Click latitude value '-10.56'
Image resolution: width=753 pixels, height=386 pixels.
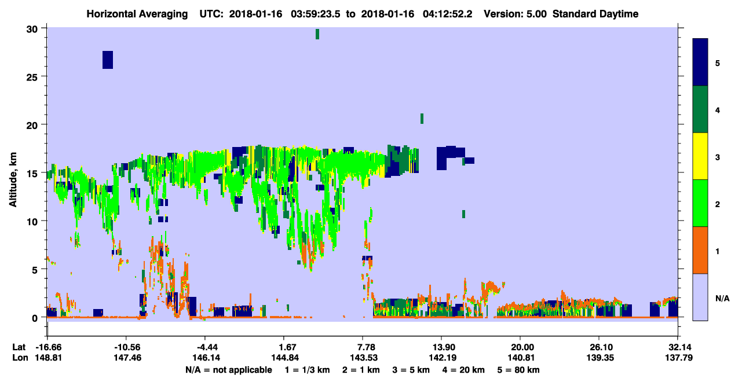pyautogui.click(x=126, y=347)
